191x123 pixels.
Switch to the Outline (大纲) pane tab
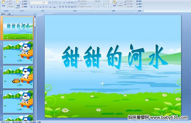(9, 14)
